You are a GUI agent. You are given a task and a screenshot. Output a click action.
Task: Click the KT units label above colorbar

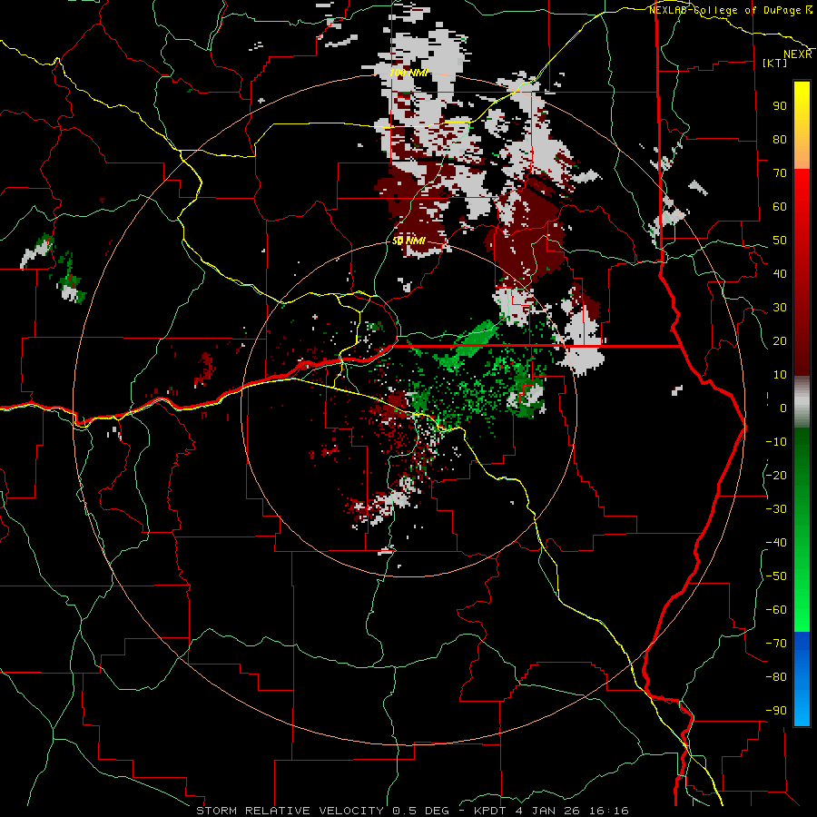coord(775,63)
